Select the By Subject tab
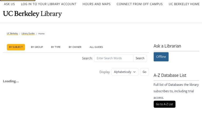202x113 pixels. coord(16,47)
